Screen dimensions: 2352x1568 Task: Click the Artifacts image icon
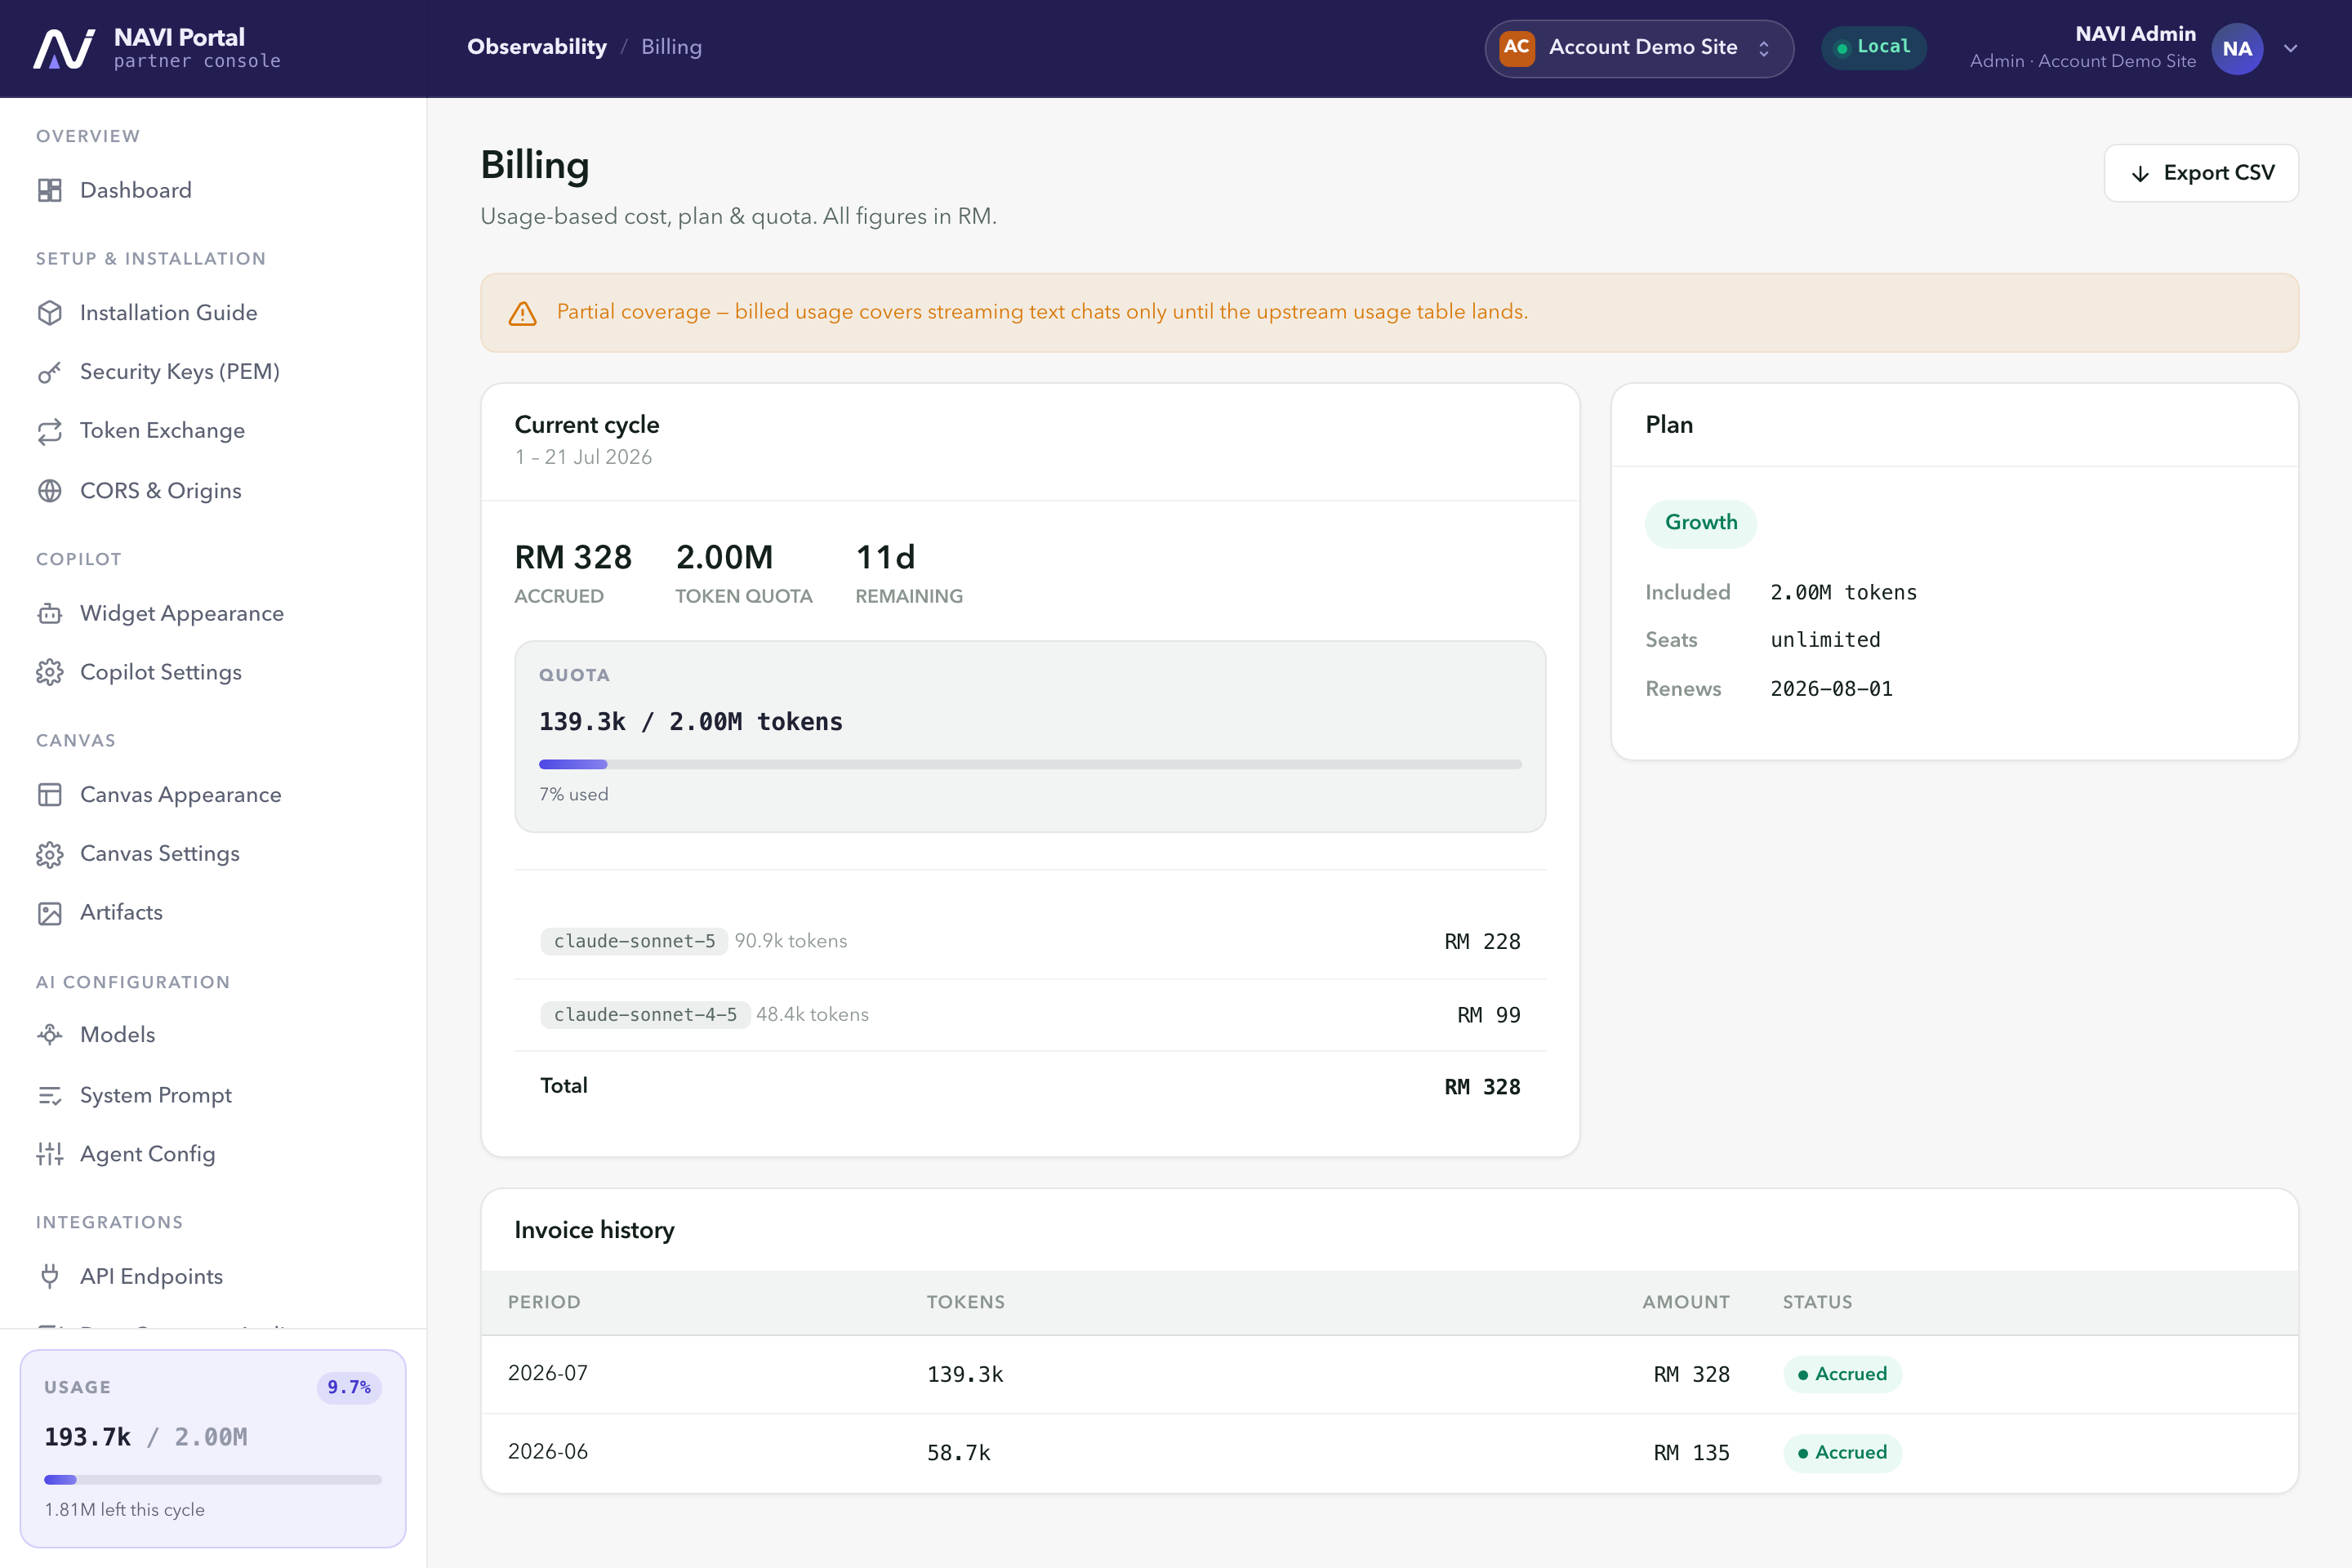pos(50,913)
